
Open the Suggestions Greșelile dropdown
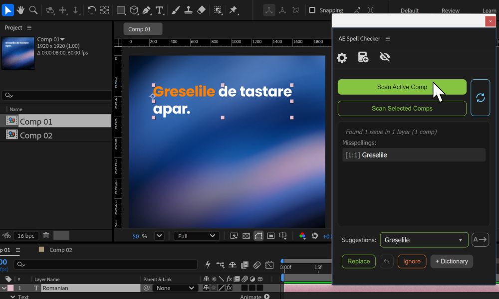[424, 240]
